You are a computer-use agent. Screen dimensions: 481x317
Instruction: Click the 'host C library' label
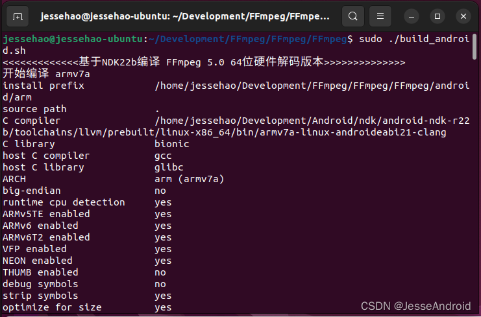click(x=43, y=167)
